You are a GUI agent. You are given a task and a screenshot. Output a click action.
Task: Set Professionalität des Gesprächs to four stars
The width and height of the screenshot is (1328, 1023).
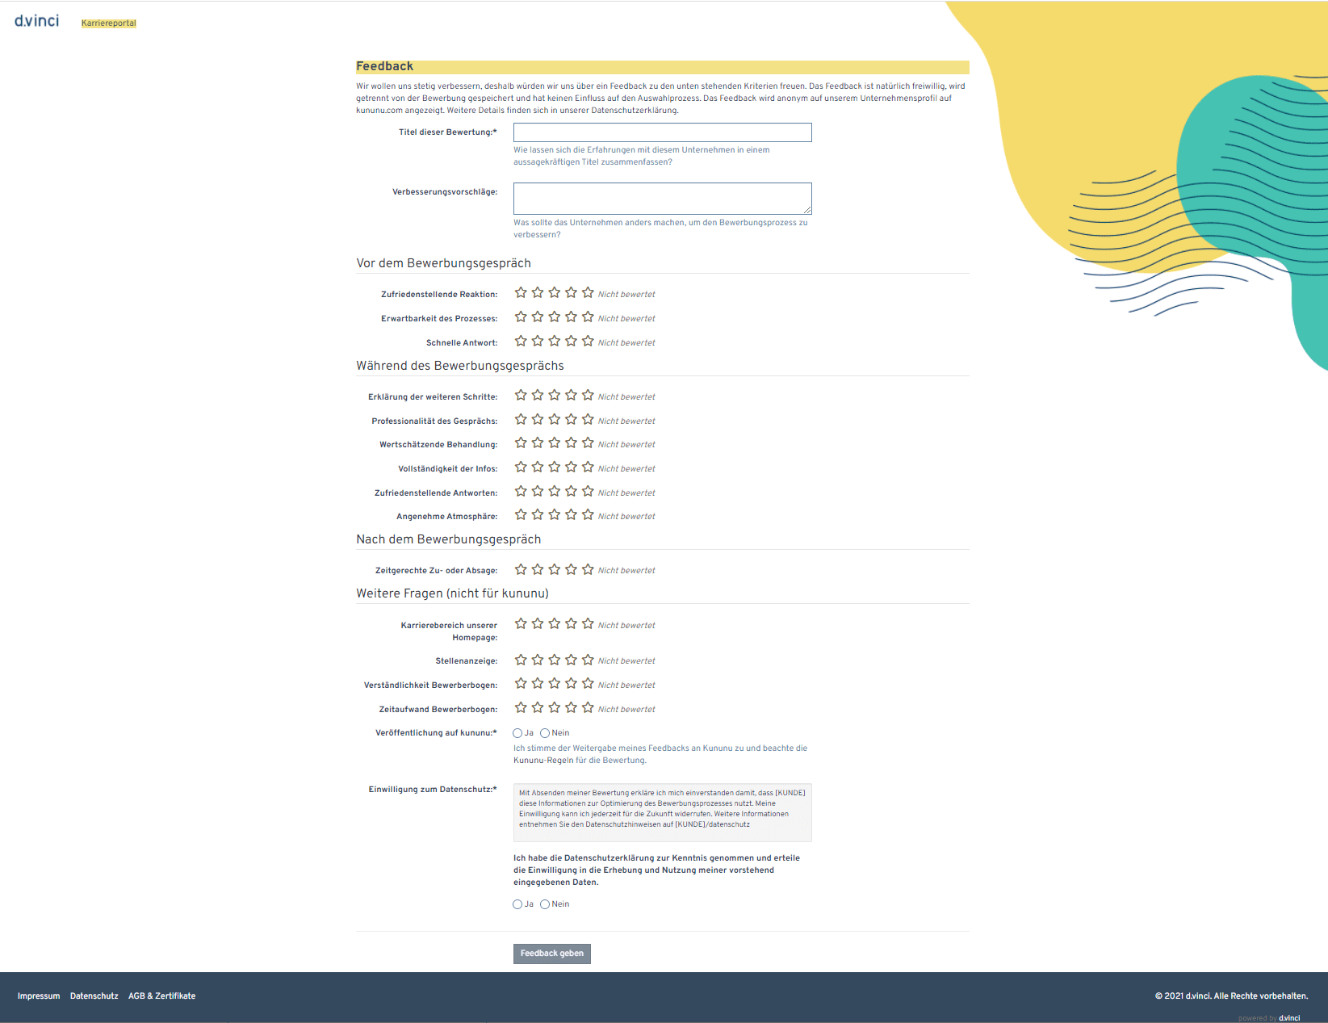coord(571,420)
